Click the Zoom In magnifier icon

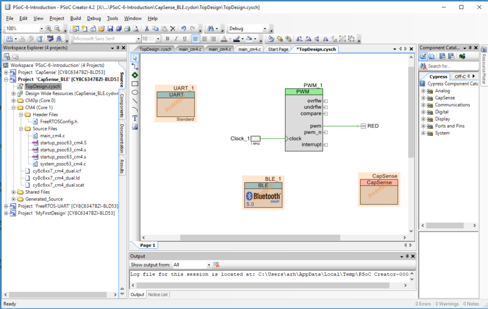point(49,28)
